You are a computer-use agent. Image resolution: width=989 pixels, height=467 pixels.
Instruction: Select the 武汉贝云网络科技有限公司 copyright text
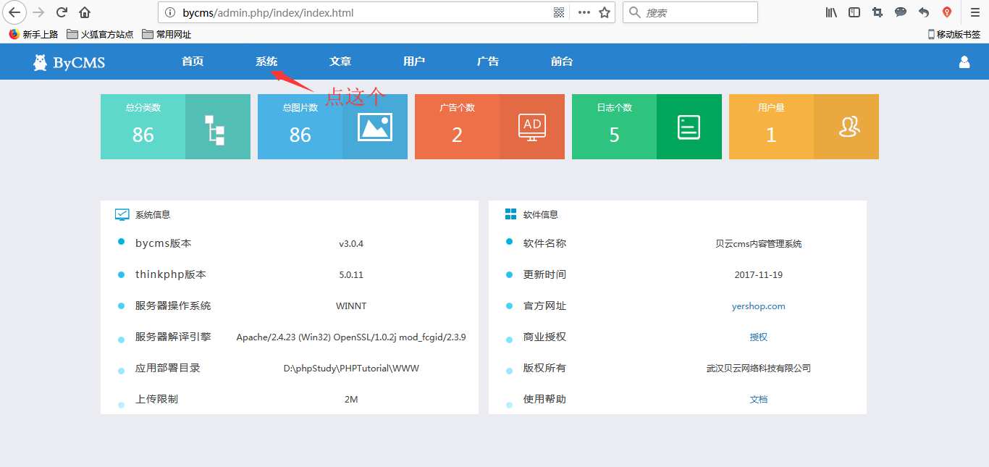coord(759,369)
